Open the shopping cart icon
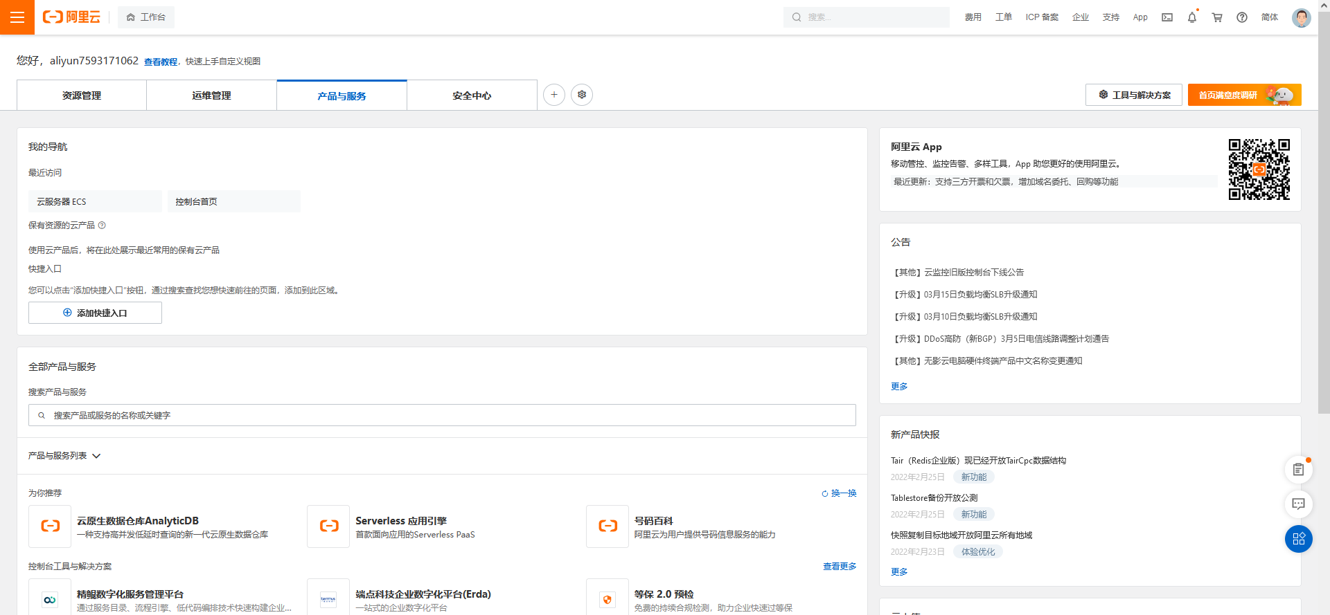Image resolution: width=1330 pixels, height=615 pixels. click(1217, 17)
